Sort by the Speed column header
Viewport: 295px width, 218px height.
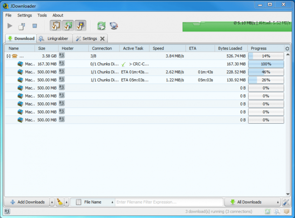coord(167,48)
